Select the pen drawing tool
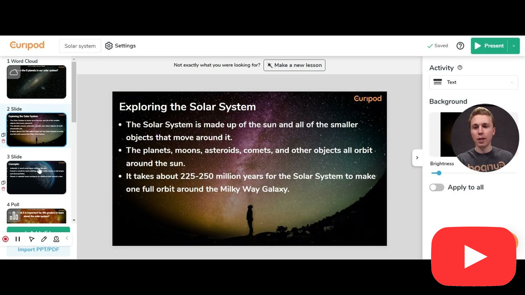Screen dimensions: 525x295 (x=44, y=239)
